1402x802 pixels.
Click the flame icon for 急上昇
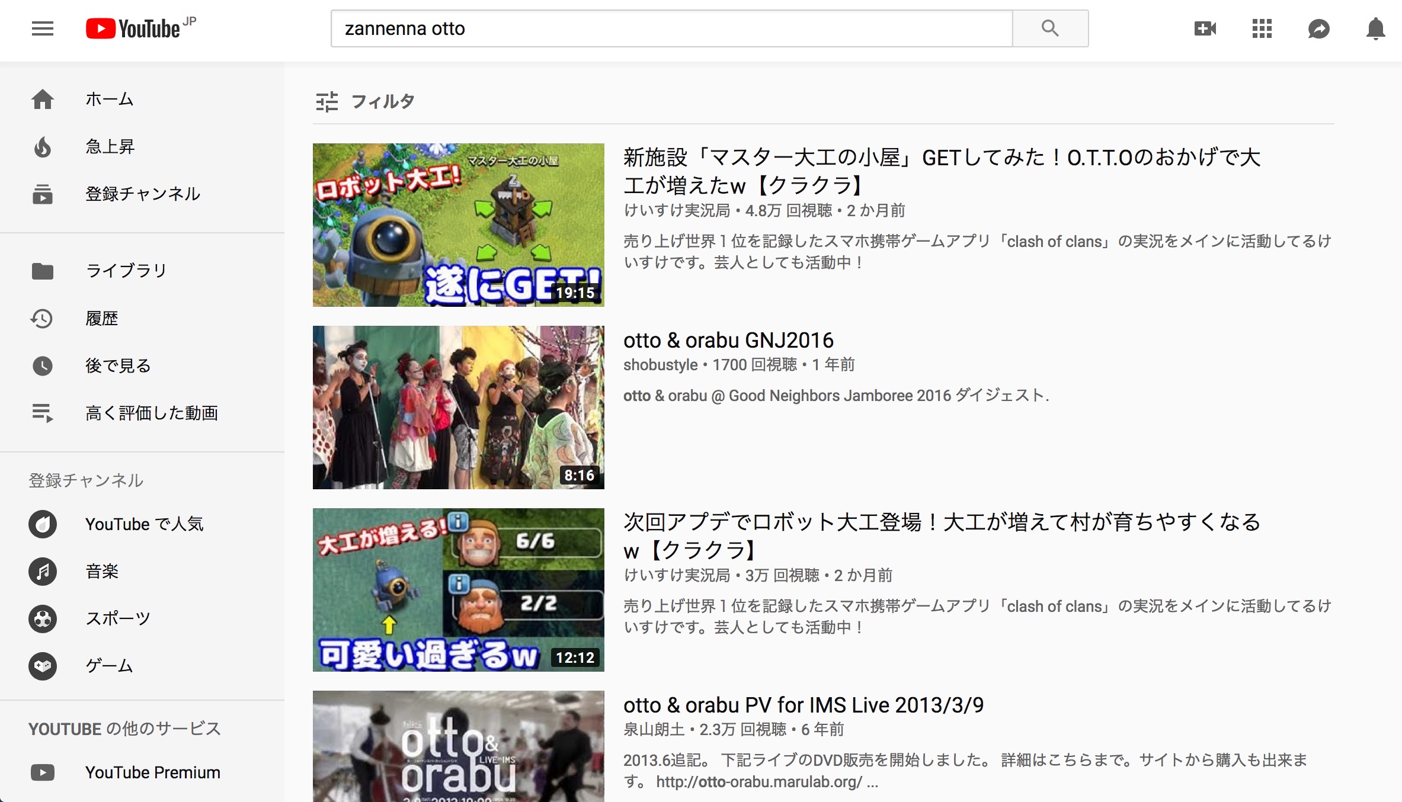[43, 146]
